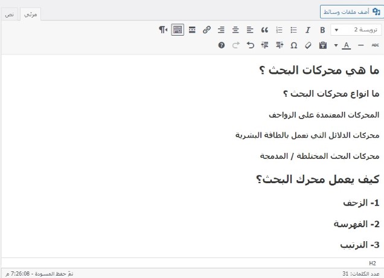Clear formatting with the eraser icon
Screen dimensions: 384x278
click(x=308, y=45)
